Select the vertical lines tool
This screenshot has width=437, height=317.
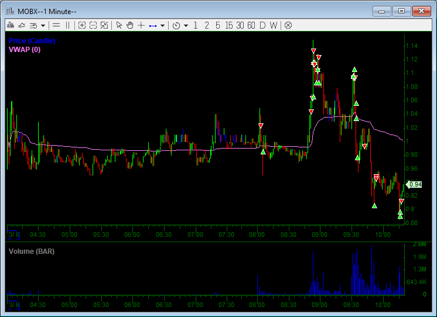click(x=68, y=25)
